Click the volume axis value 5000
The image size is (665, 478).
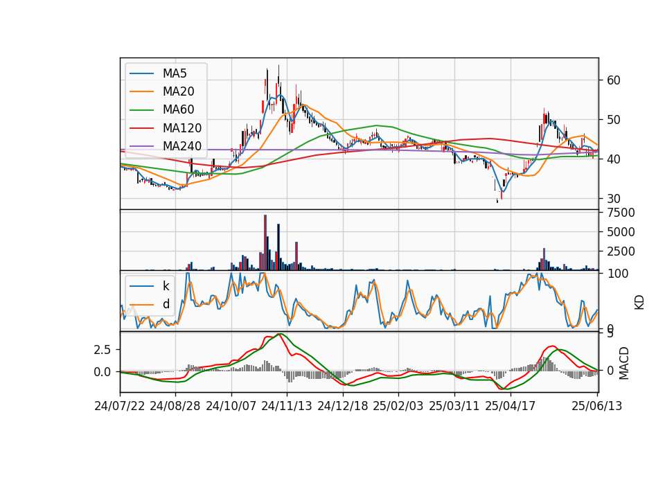621,232
